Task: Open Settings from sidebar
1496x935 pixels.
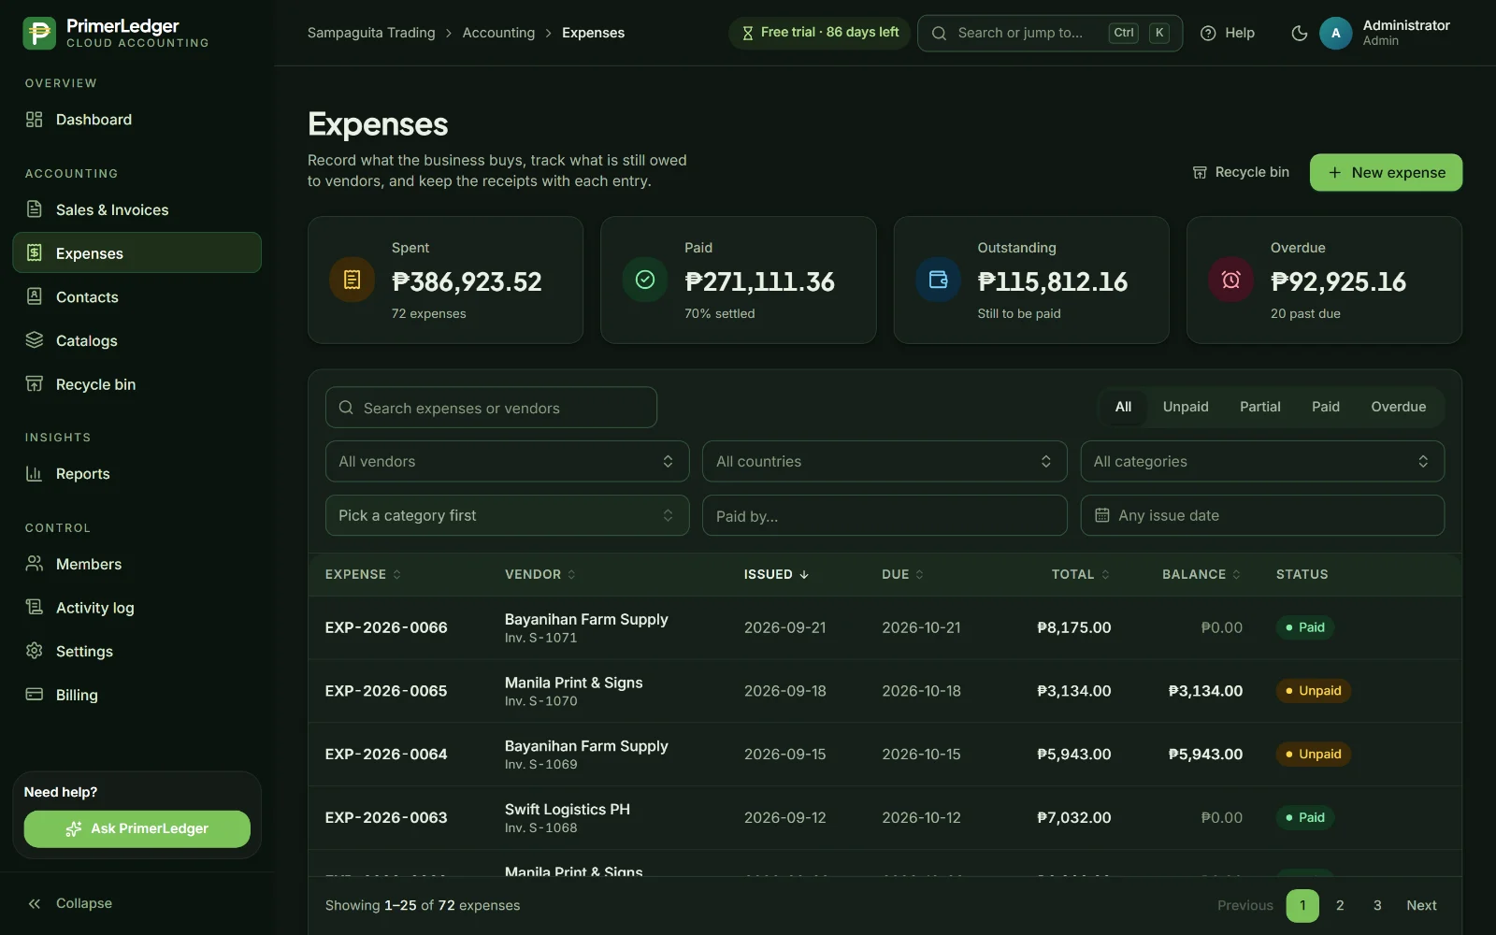Action: pos(137,652)
